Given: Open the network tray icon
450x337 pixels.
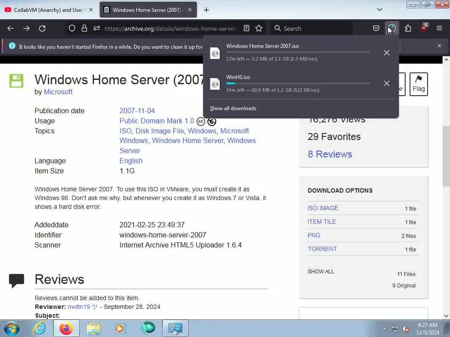Looking at the screenshot, I should click(395, 329).
